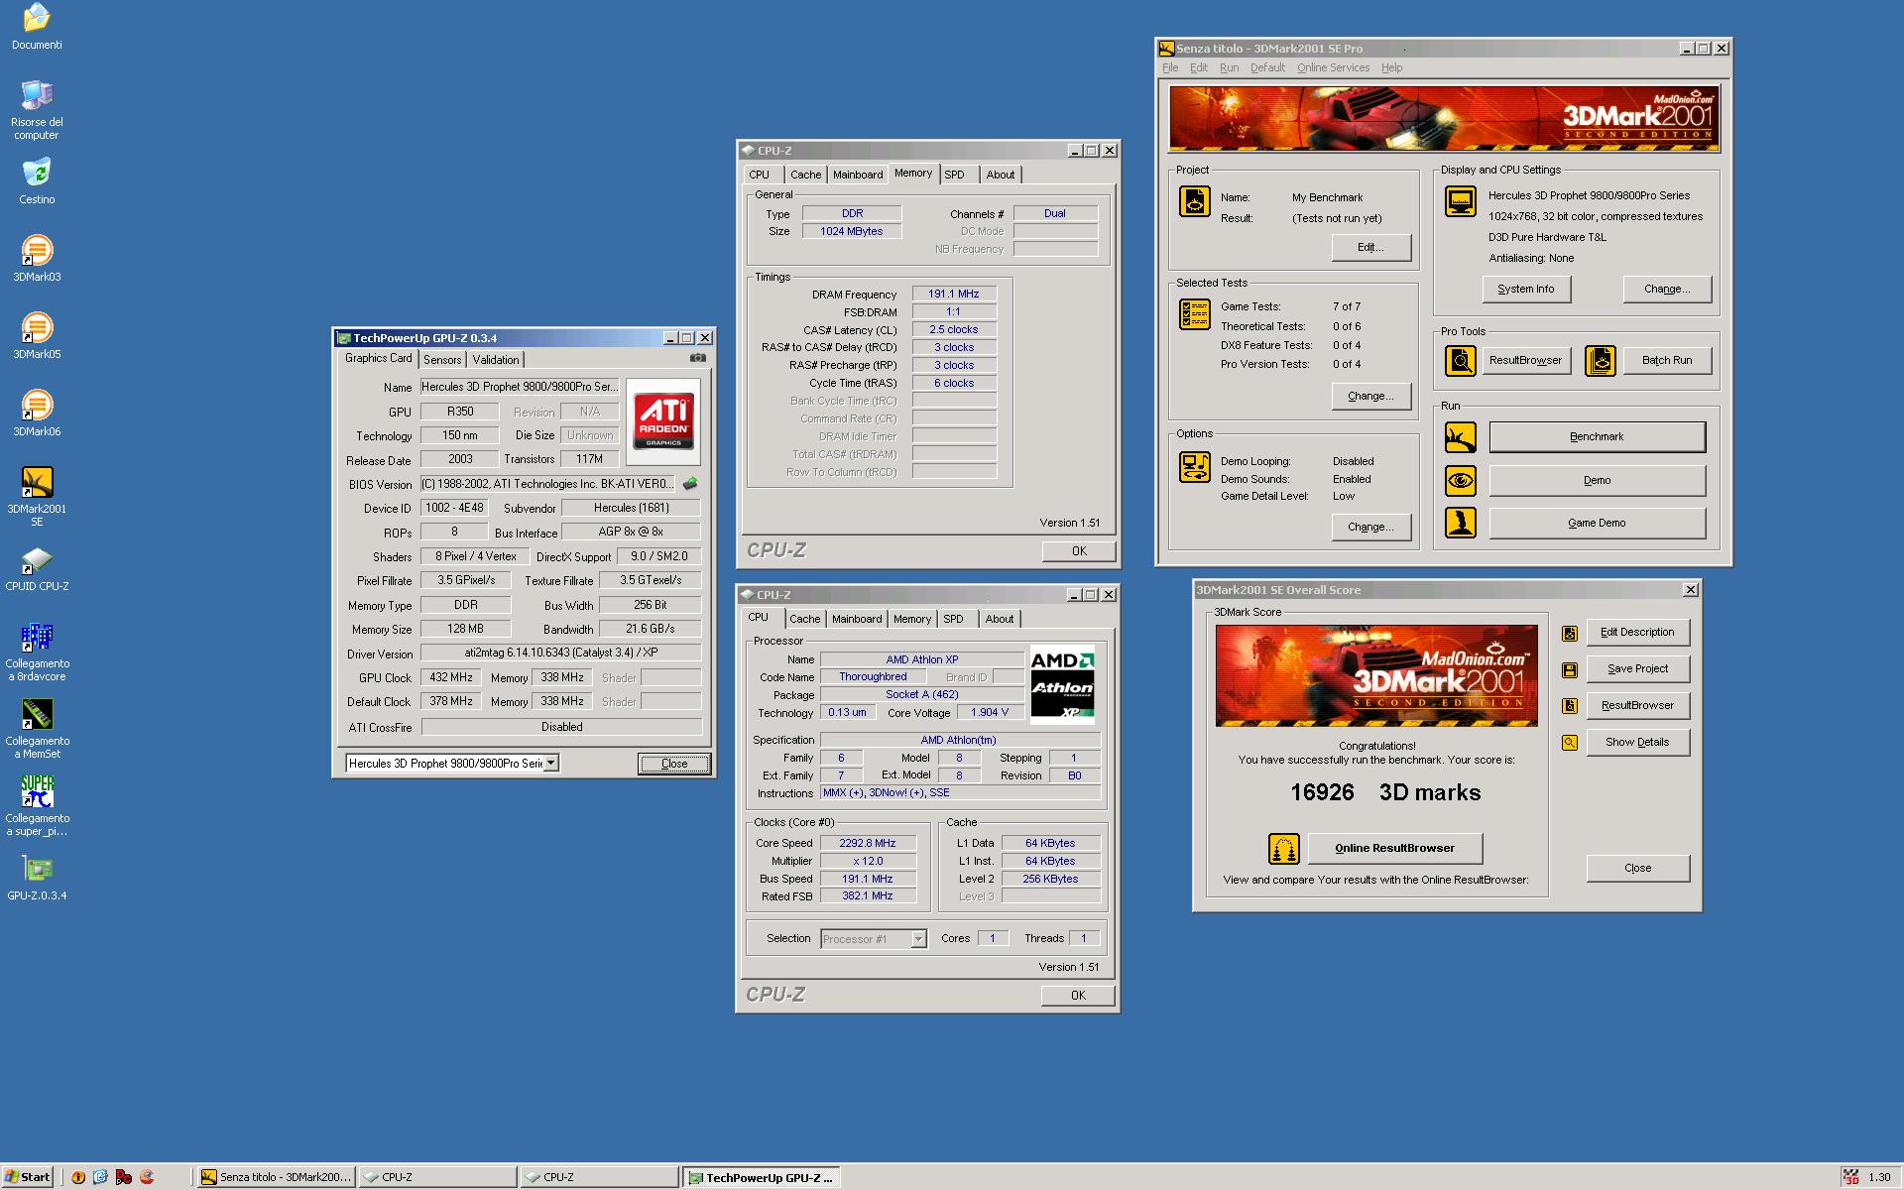This screenshot has width=1904, height=1190.
Task: Click the Online ResultBrowser icon
Action: [1283, 849]
